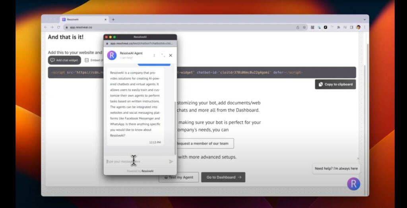Click the script embed code block
Viewport: 407px width, 208px height.
coord(202,72)
